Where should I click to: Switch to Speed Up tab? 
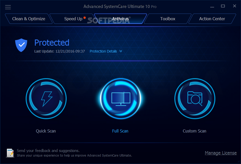pyautogui.click(x=73, y=19)
